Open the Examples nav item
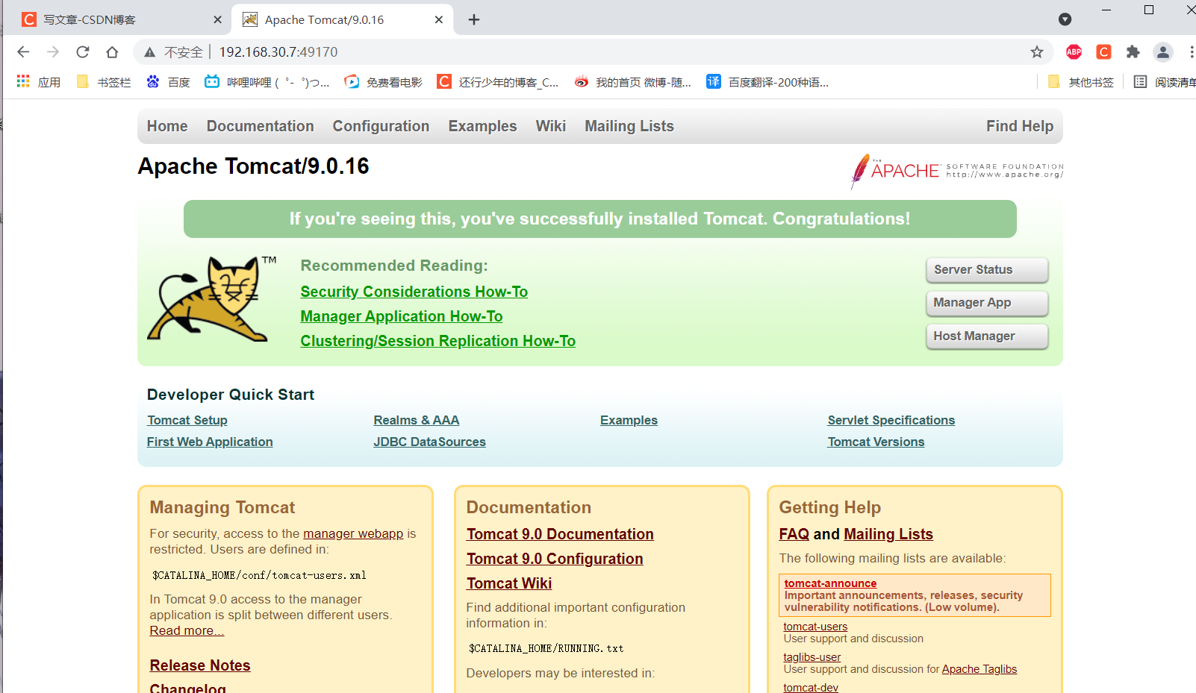The image size is (1196, 693). pos(482,126)
